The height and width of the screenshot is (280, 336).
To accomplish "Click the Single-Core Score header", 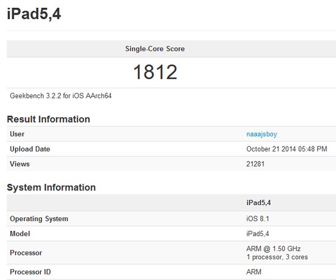I will 155,49.
